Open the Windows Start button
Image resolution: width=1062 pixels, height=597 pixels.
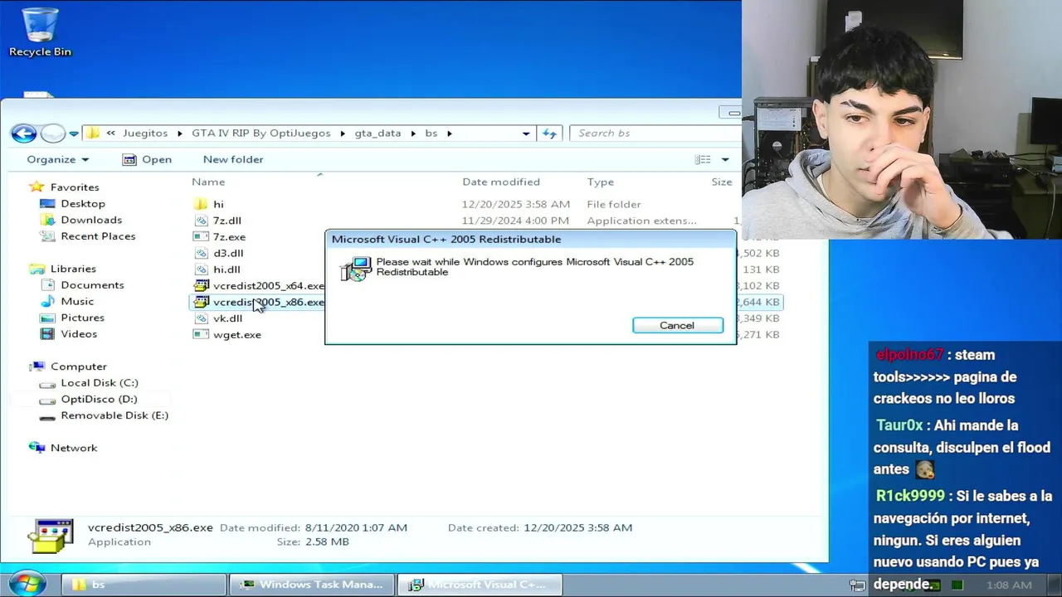point(27,584)
